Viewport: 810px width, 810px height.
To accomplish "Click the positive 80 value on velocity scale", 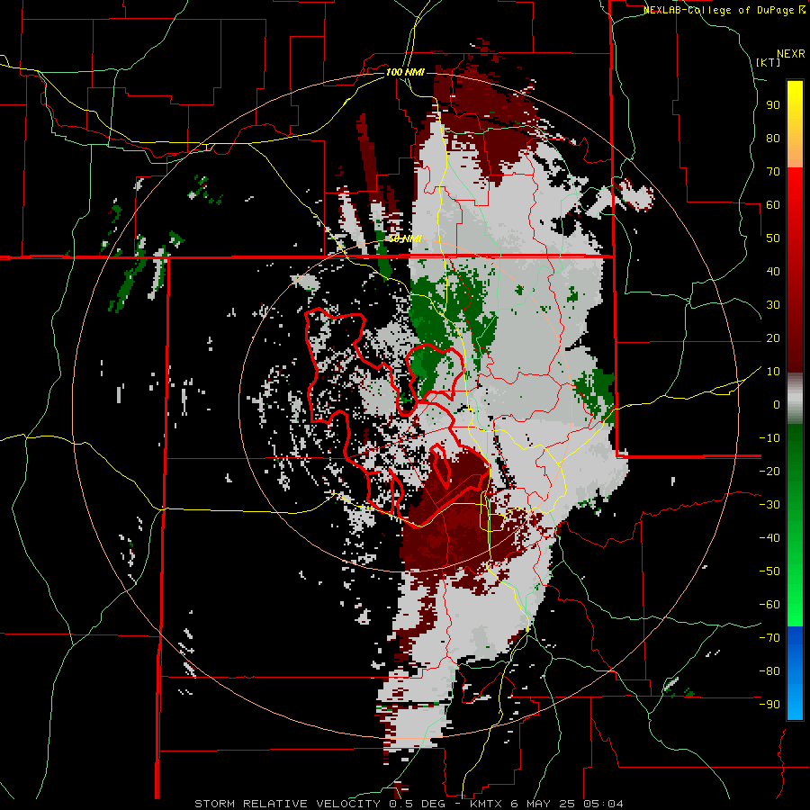I will pyautogui.click(x=773, y=138).
